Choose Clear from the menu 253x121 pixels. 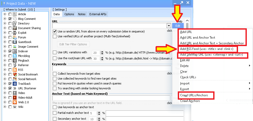point(184,72)
